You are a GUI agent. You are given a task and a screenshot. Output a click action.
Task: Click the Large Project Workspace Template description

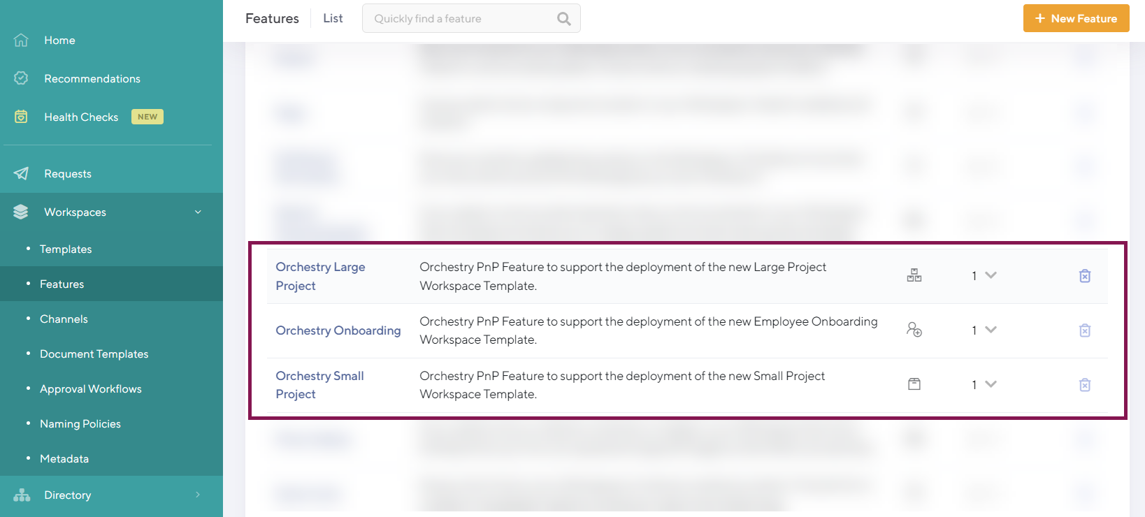click(623, 276)
